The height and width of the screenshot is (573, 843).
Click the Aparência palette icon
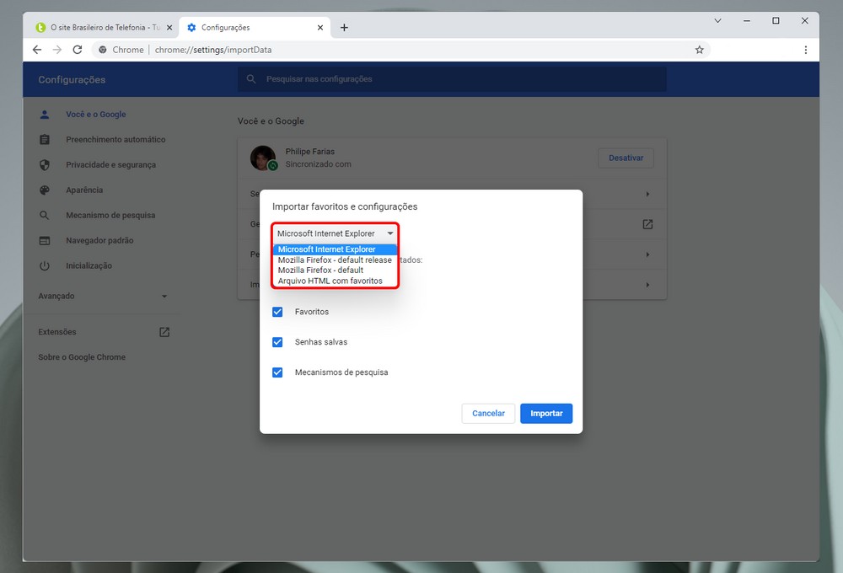coord(45,190)
